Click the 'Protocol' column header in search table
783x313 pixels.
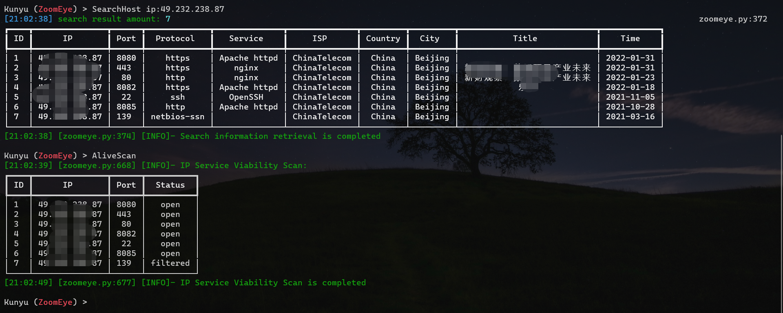175,39
